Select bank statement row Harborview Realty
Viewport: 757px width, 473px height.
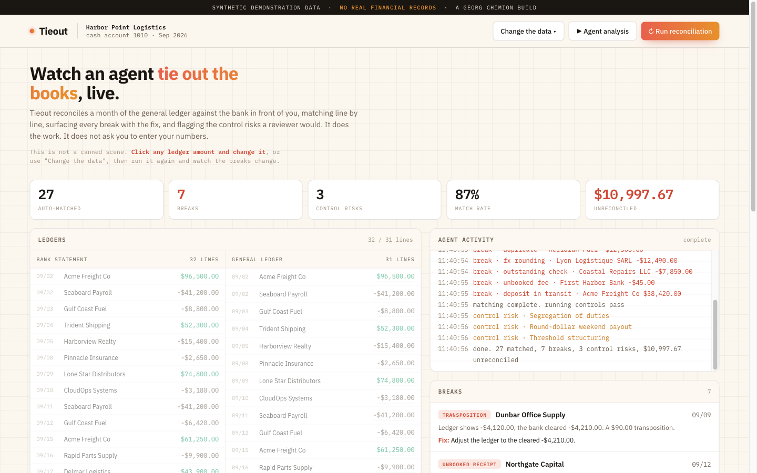(128, 342)
